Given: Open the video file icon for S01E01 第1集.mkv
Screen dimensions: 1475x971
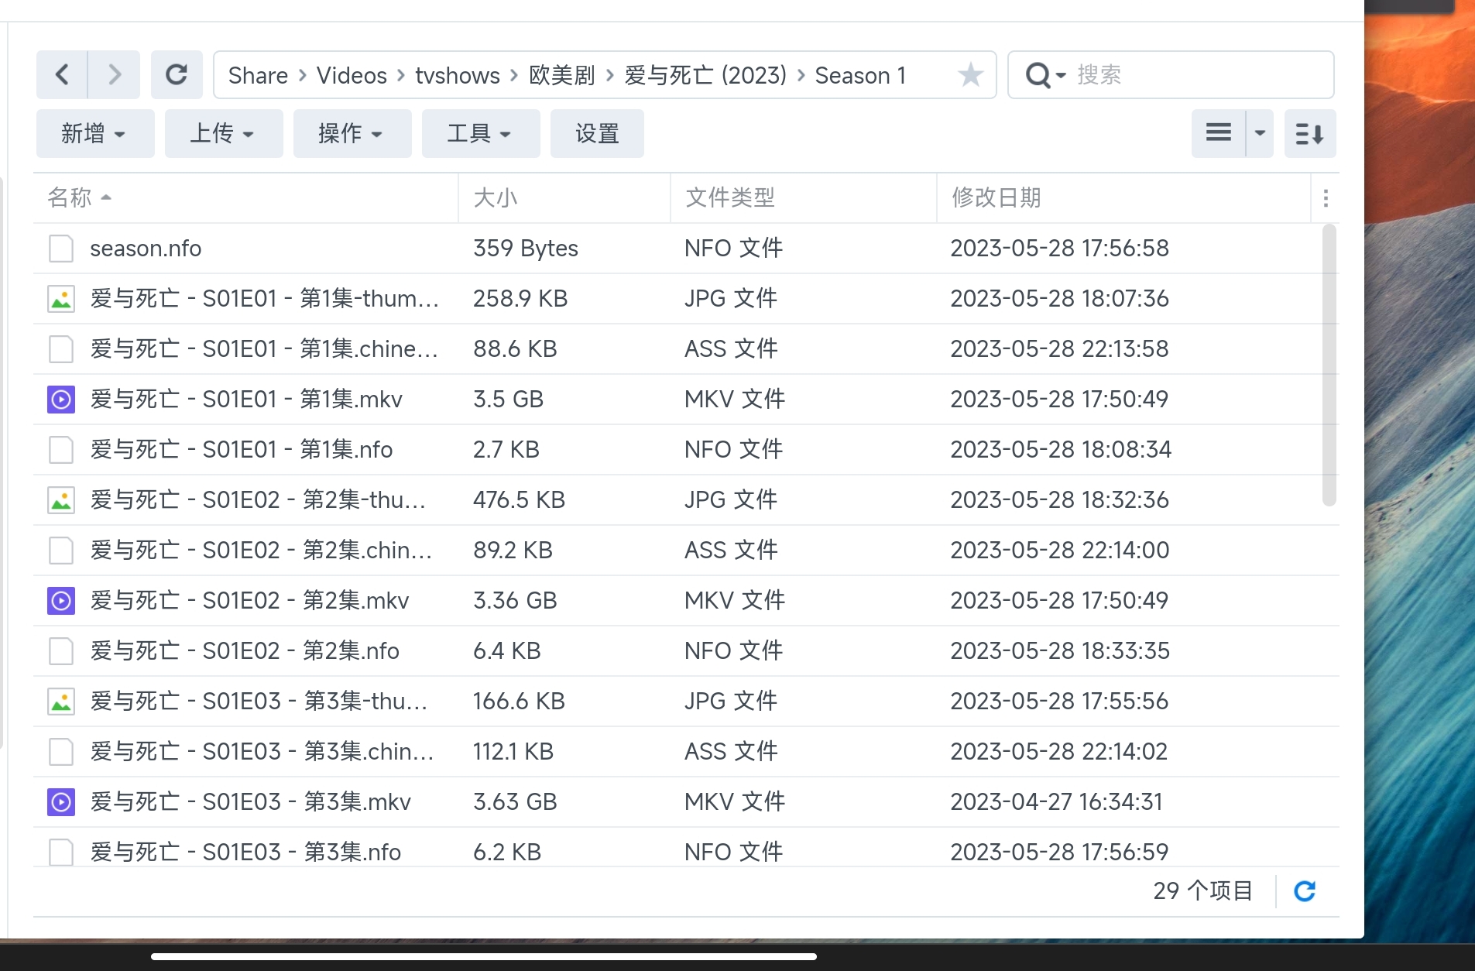Looking at the screenshot, I should (61, 399).
